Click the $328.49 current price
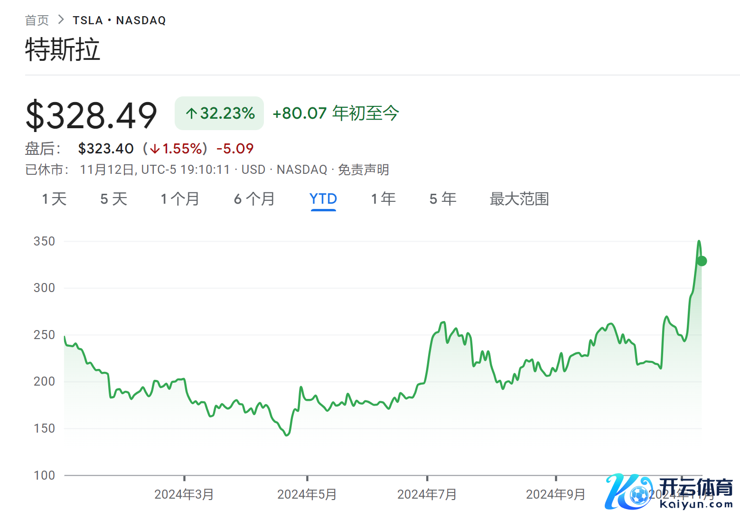This screenshot has width=740, height=520. pos(91,115)
